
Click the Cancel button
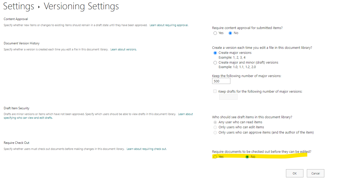tap(316, 173)
